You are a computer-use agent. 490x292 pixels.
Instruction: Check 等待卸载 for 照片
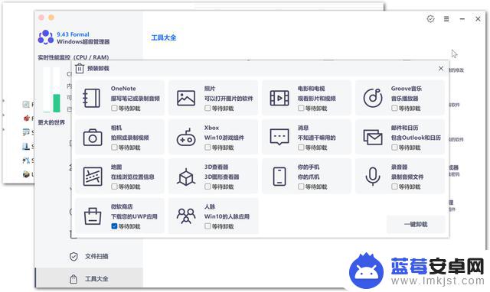[207, 109]
